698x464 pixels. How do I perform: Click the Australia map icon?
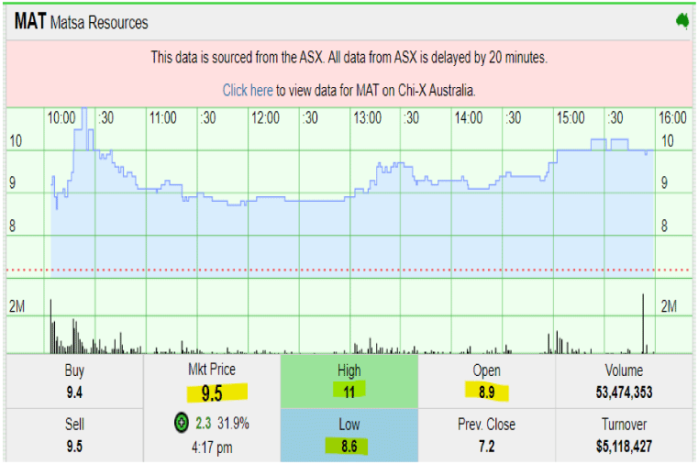(x=681, y=20)
